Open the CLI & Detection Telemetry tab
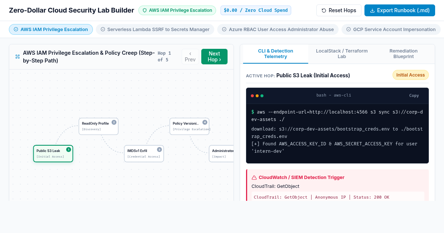The width and height of the screenshot is (444, 233). [276, 54]
